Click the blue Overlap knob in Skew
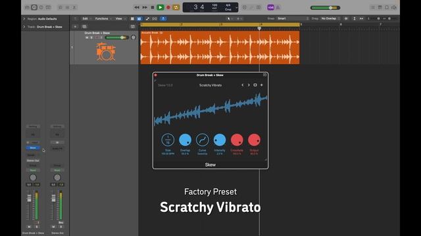This screenshot has height=236, width=421. point(185,140)
